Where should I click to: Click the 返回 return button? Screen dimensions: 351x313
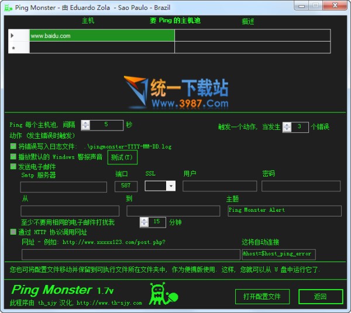click(321, 297)
